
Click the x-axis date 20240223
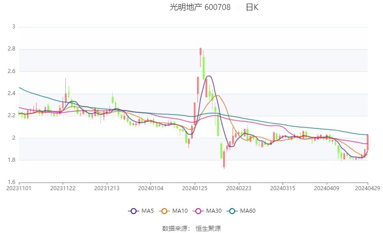pos(239,188)
